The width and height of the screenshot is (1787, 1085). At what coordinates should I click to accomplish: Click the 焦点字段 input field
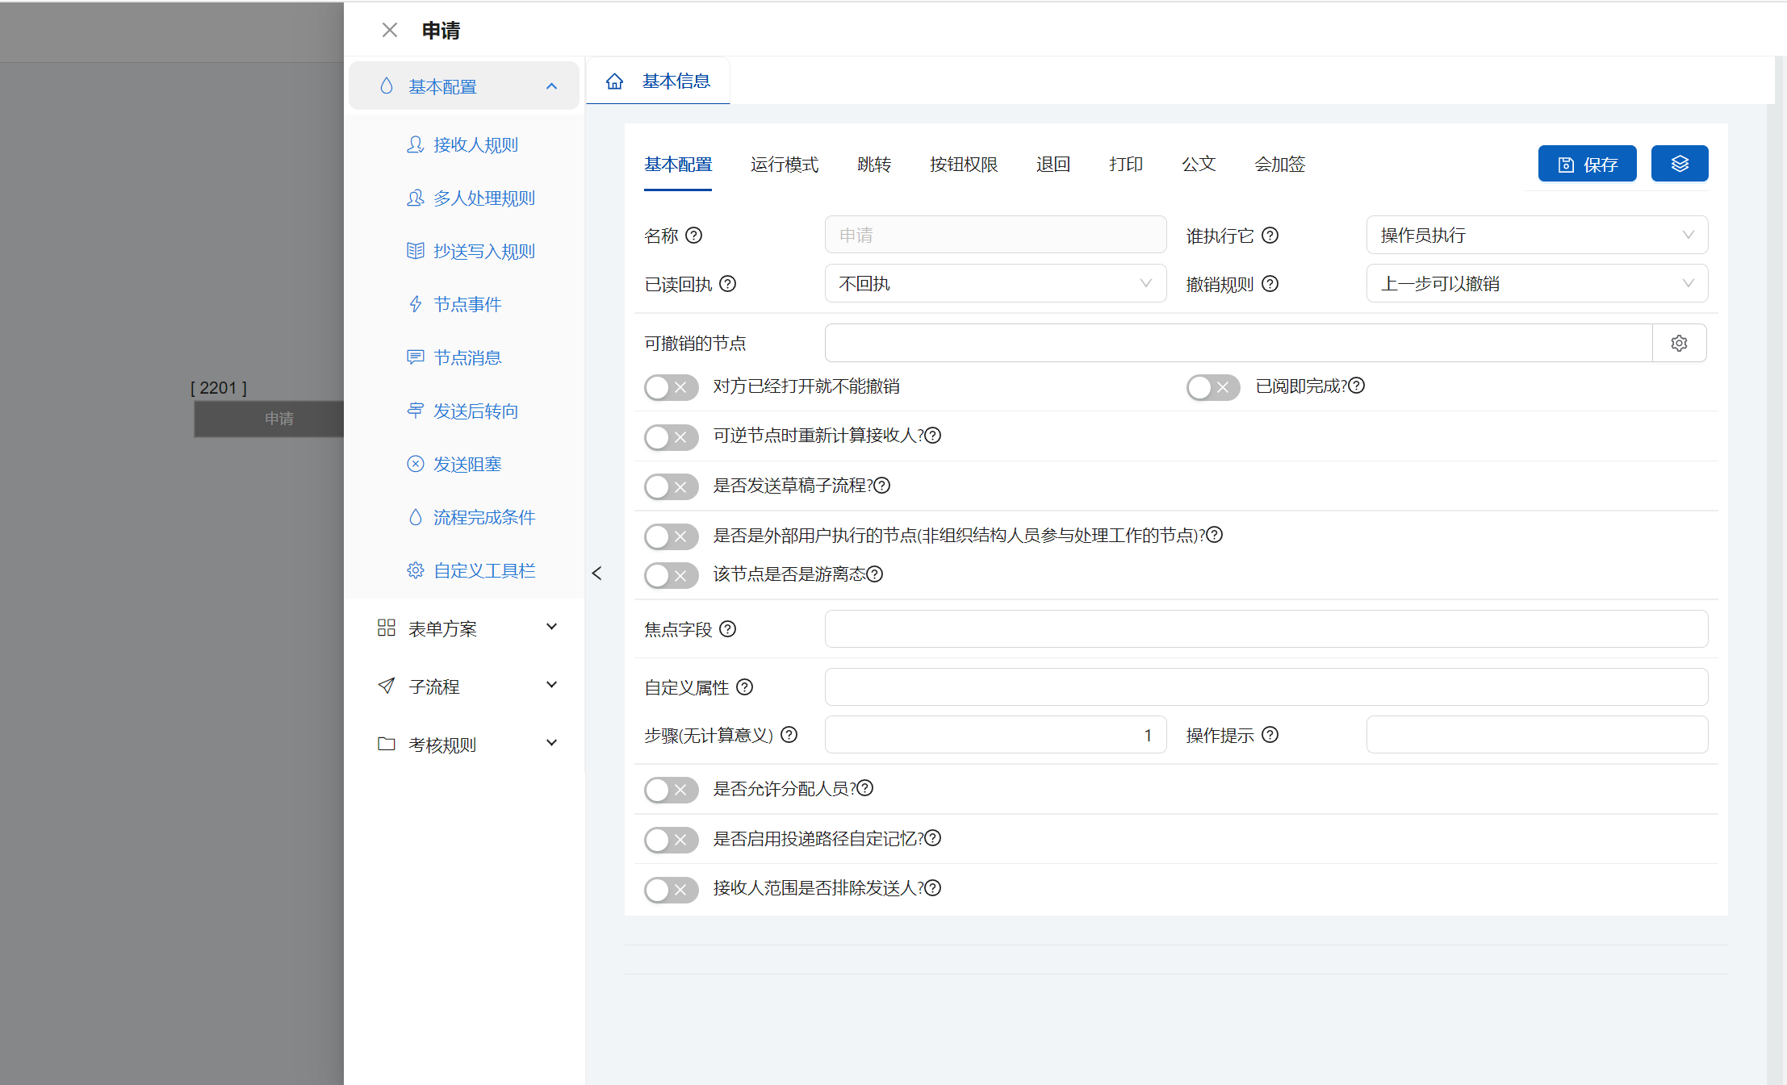(1266, 628)
